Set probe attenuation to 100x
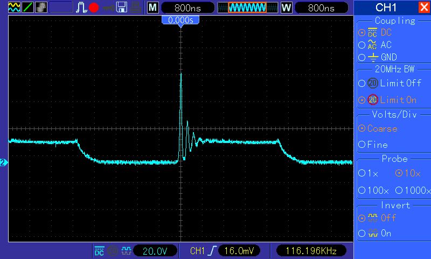 point(373,190)
